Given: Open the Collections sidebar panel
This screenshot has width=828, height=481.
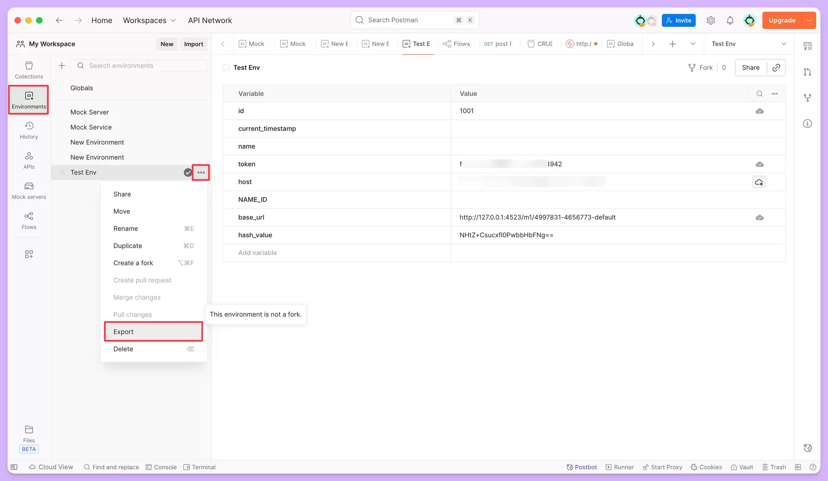Looking at the screenshot, I should click(x=29, y=70).
